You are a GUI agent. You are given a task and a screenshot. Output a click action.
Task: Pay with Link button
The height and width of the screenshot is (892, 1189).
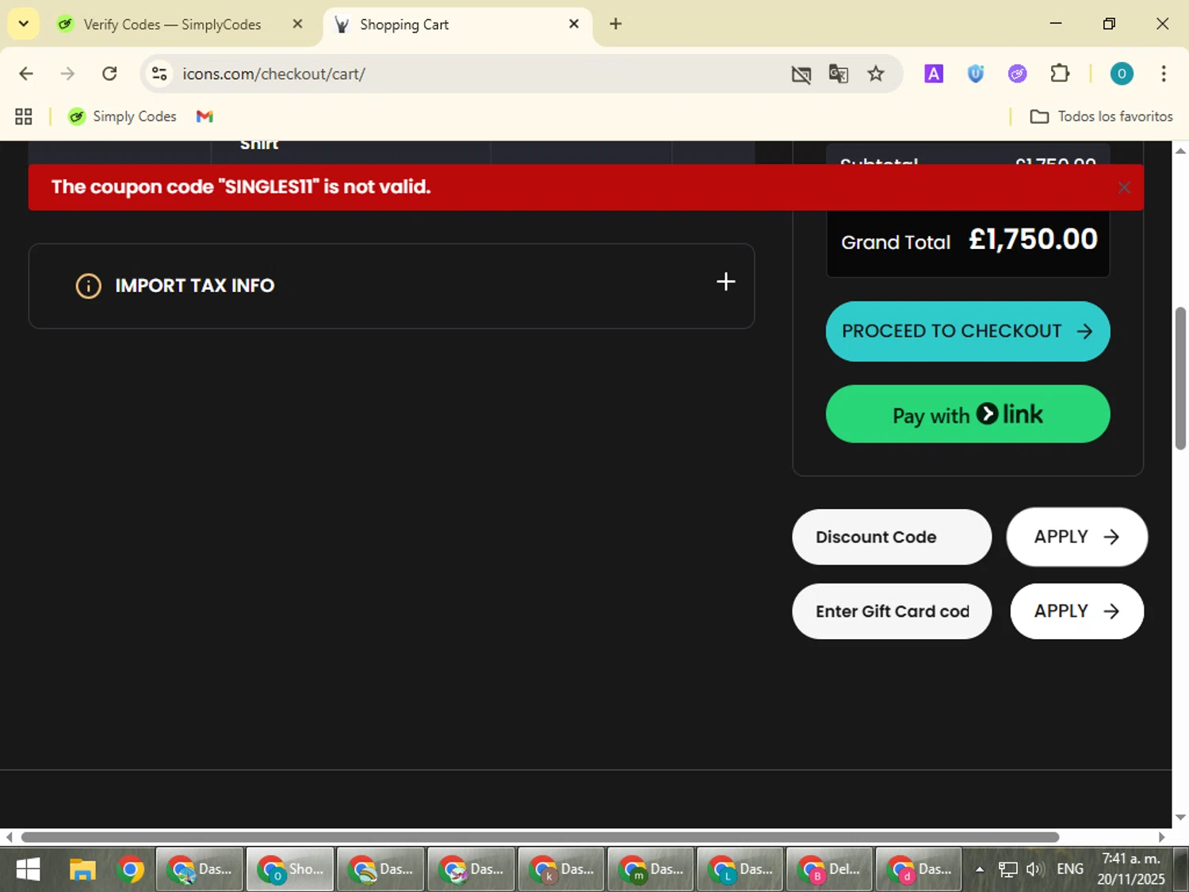point(968,414)
